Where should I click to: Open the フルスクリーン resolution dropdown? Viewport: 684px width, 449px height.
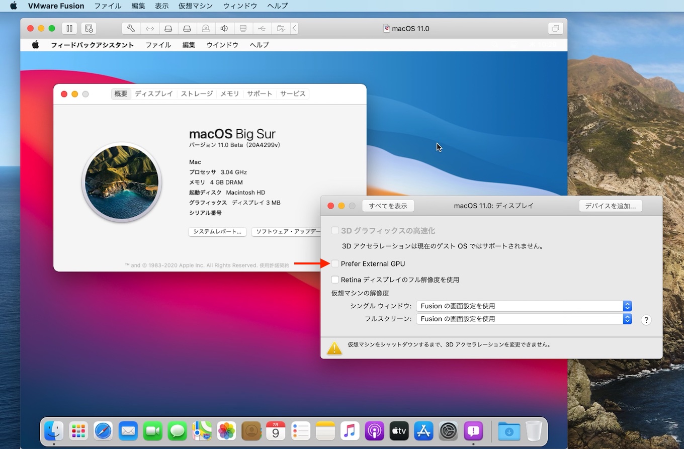524,319
